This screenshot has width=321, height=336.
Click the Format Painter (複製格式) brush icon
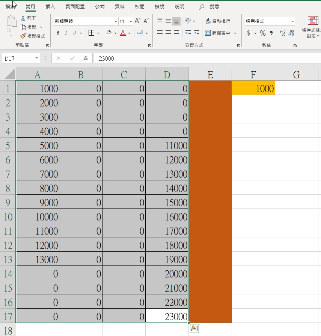23,36
